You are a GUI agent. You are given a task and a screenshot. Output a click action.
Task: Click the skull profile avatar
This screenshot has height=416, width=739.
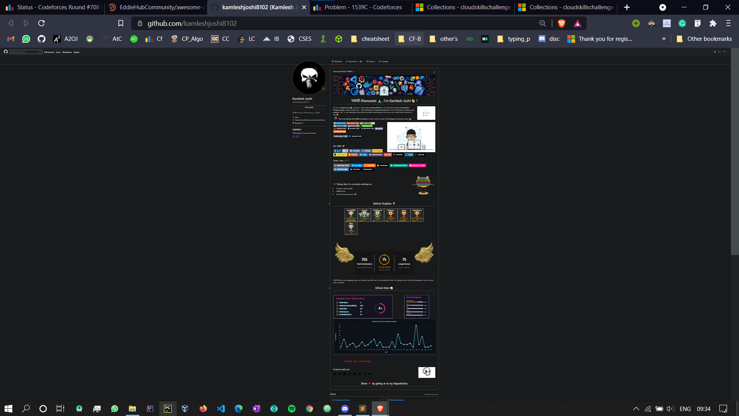click(309, 78)
